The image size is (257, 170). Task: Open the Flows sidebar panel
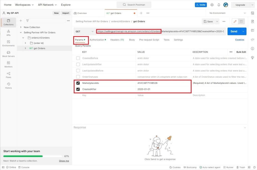coord(9,75)
